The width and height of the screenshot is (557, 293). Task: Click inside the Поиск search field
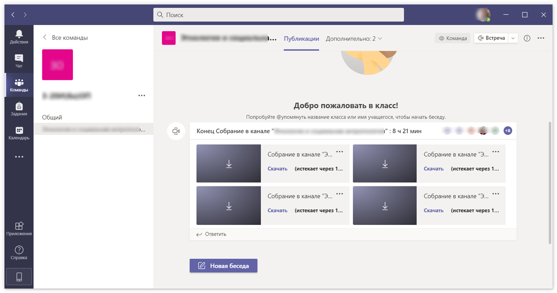278,14
